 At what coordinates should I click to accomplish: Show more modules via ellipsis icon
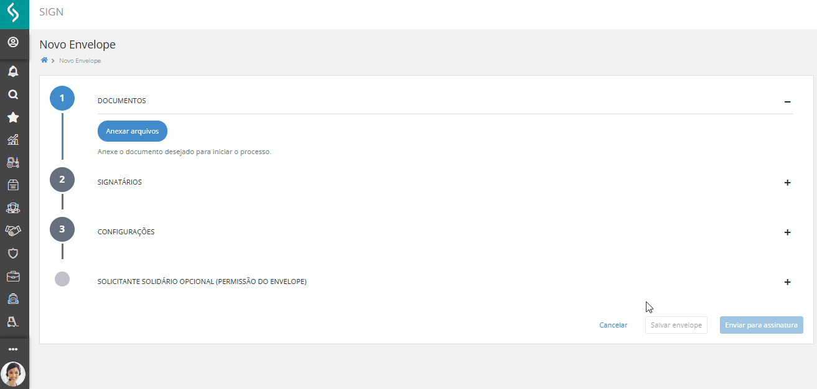tap(13, 349)
